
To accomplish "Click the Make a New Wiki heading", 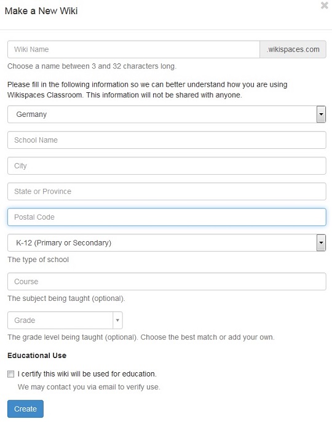I will click(x=41, y=11).
